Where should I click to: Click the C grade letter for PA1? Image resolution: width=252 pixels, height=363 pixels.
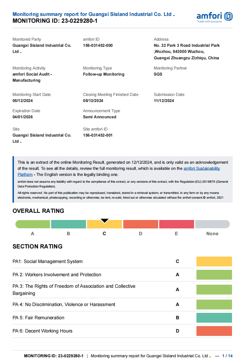click(177, 261)
